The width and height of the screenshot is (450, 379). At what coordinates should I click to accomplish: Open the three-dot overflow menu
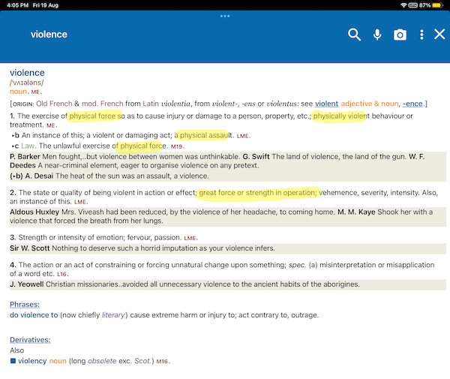421,35
